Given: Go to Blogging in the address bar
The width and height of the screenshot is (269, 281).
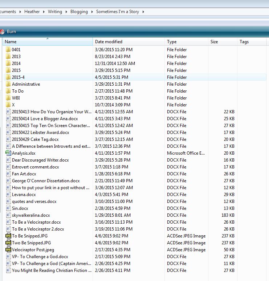Looking at the screenshot, I should pyautogui.click(x=79, y=12).
